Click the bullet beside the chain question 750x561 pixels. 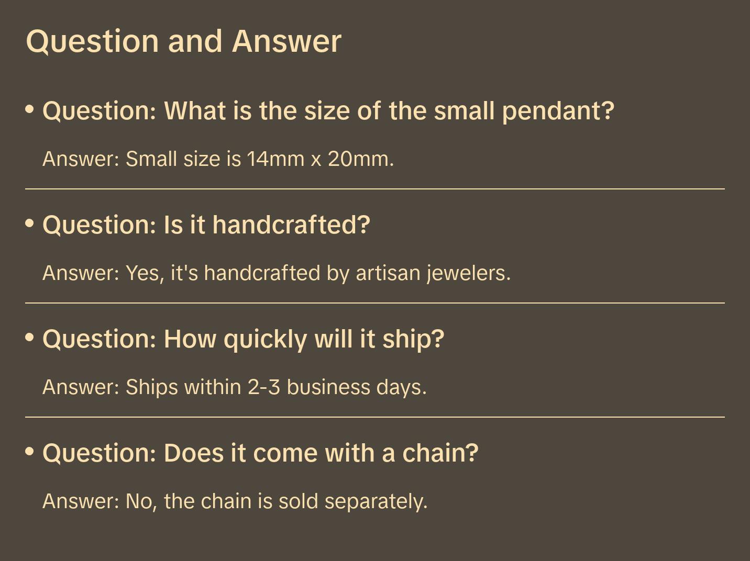click(30, 452)
